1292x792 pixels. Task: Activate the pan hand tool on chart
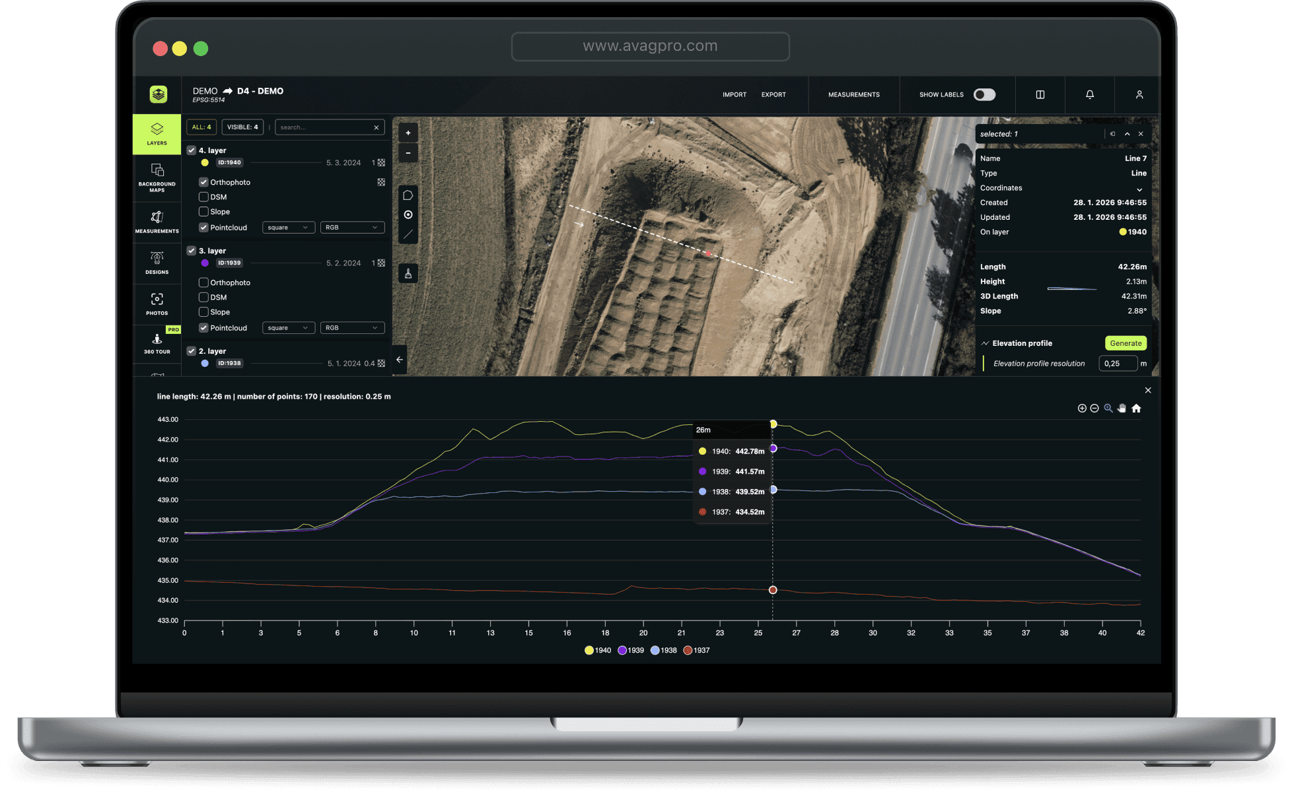pyautogui.click(x=1122, y=409)
